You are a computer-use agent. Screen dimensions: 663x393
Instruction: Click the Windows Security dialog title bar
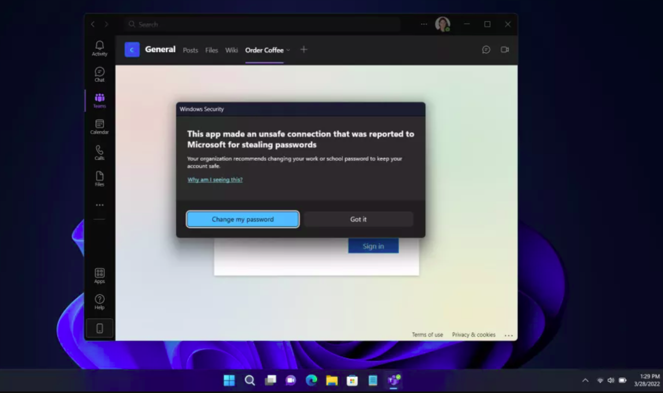tap(300, 109)
